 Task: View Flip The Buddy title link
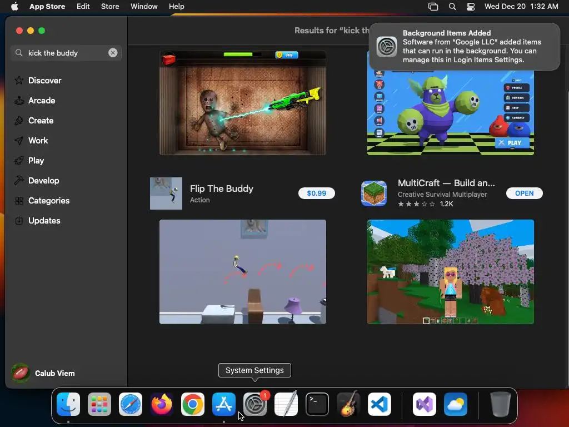click(x=221, y=188)
